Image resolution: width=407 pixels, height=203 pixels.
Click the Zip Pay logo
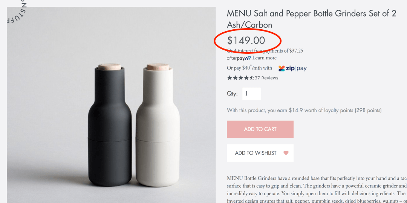coord(292,68)
